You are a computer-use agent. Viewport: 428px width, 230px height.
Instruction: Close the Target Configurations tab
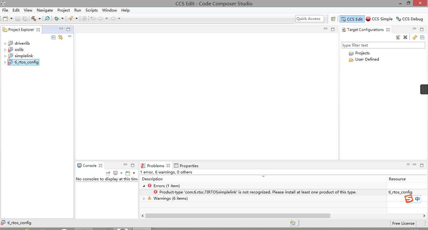coord(388,30)
